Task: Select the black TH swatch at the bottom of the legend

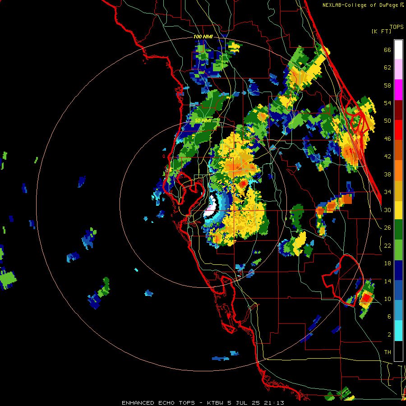Action: pos(398,351)
